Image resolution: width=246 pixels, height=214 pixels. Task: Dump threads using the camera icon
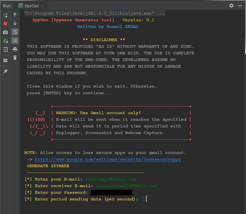tap(5, 32)
